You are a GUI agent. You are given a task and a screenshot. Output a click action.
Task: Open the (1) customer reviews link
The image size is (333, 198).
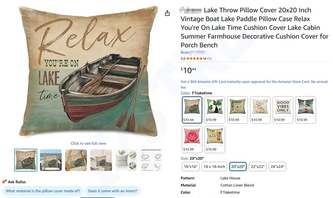[x=209, y=59]
